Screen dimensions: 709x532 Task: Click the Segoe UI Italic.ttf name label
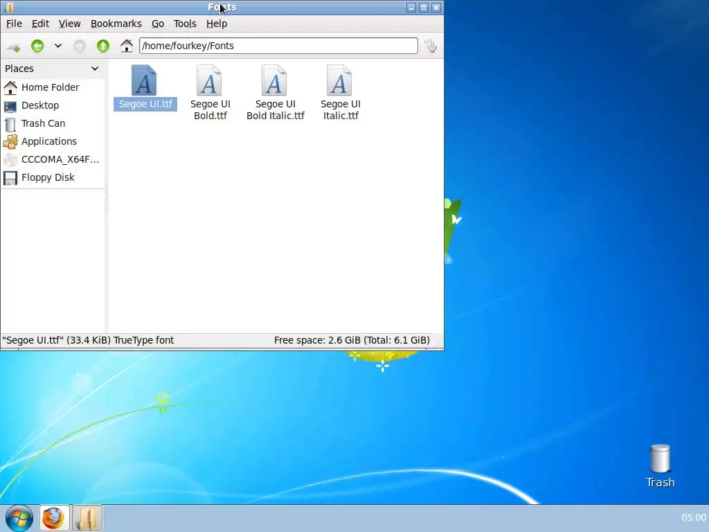[341, 110]
